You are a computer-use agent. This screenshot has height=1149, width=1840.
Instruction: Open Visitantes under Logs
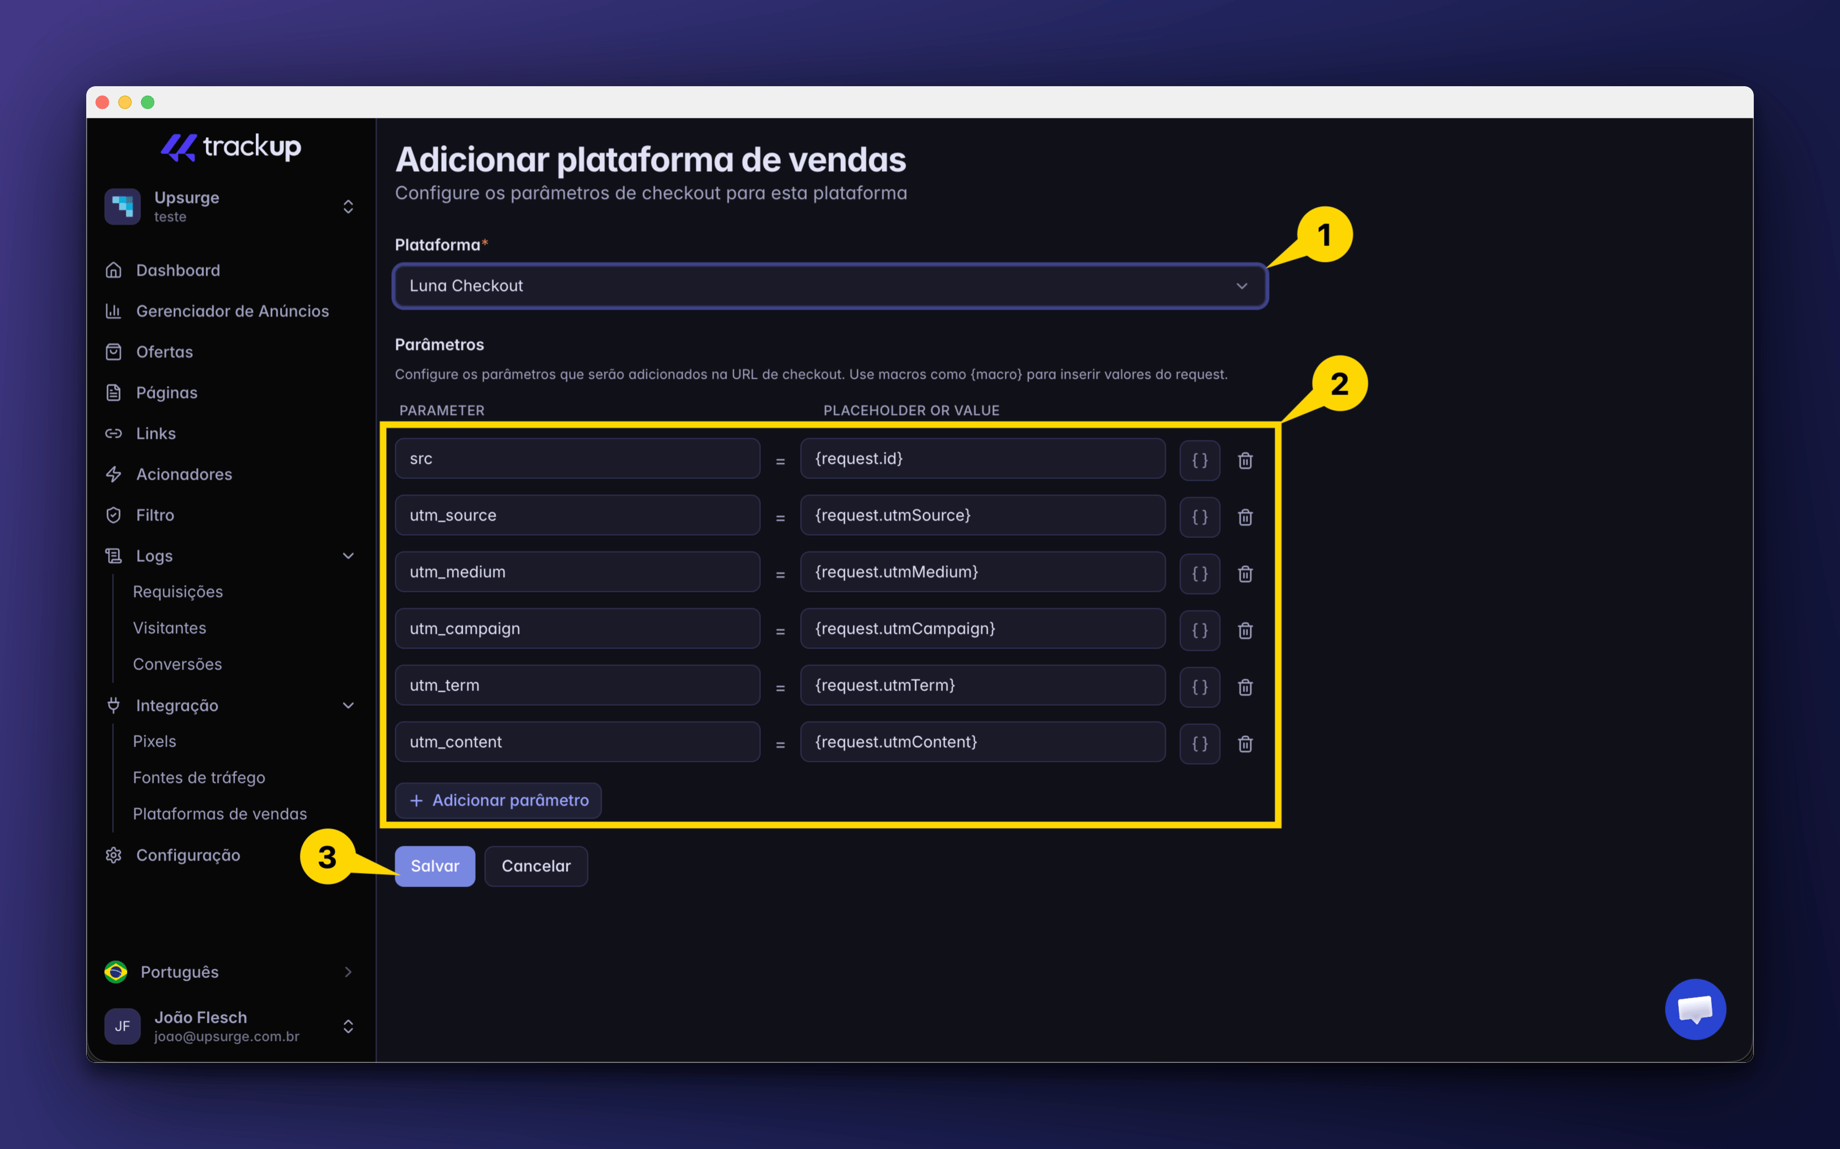pyautogui.click(x=170, y=629)
